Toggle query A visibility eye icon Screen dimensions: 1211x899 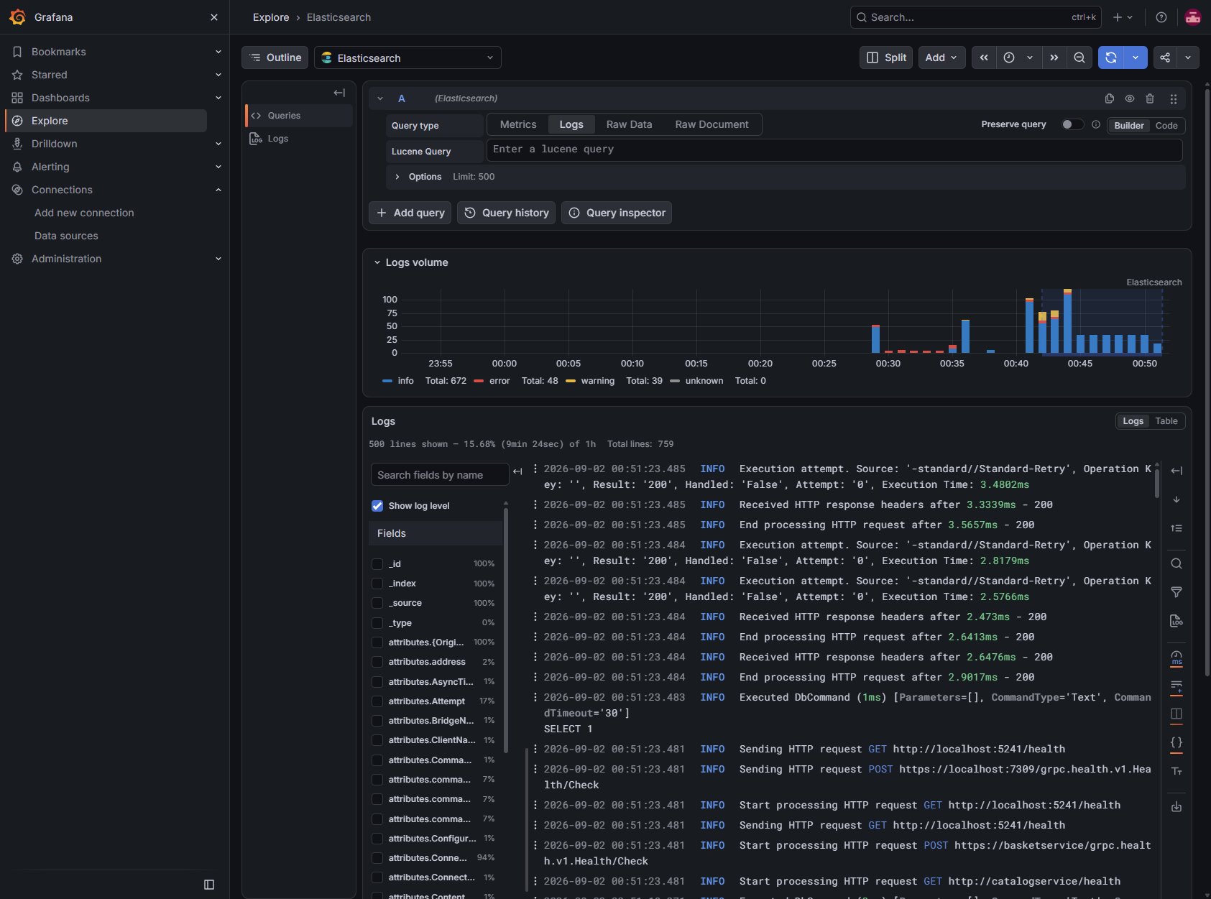point(1130,98)
